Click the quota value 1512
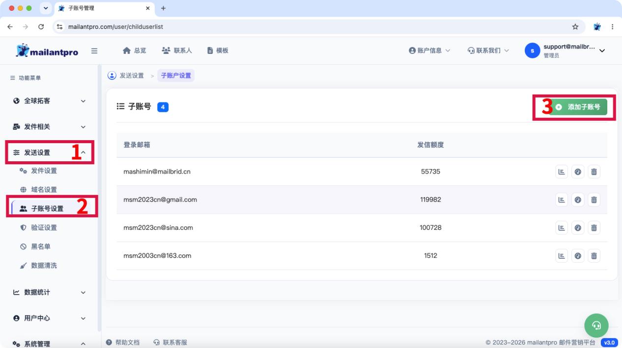The image size is (622, 348). pyautogui.click(x=430, y=255)
